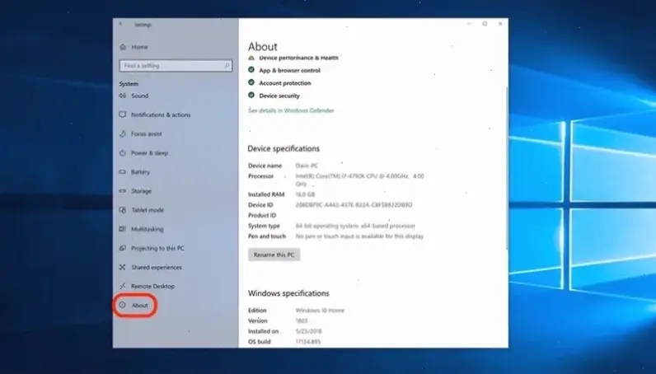The height and width of the screenshot is (374, 656).
Task: Maximize the Settings window
Action: pyautogui.click(x=485, y=24)
